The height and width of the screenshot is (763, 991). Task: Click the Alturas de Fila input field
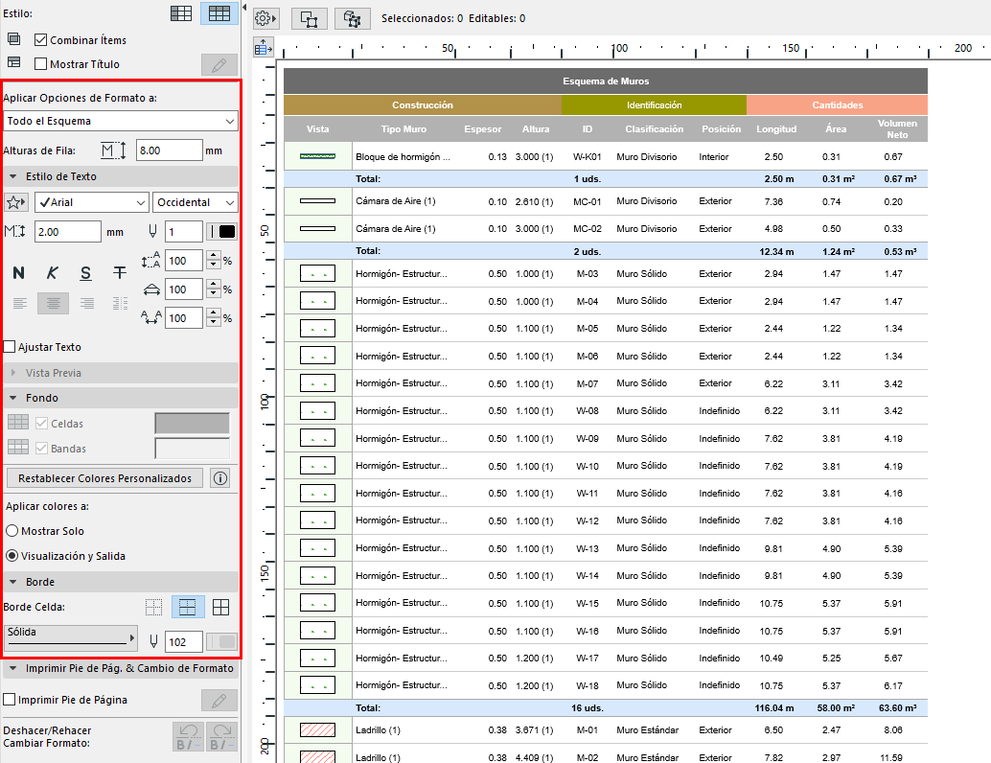click(x=169, y=150)
